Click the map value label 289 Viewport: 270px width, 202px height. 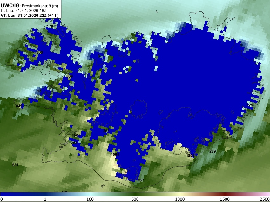coord(213,151)
